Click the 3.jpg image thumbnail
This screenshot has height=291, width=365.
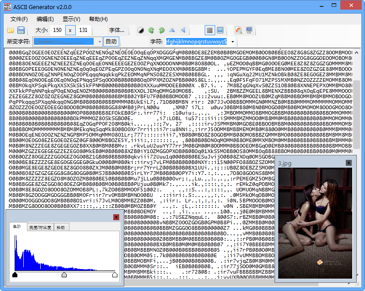[x=315, y=223]
